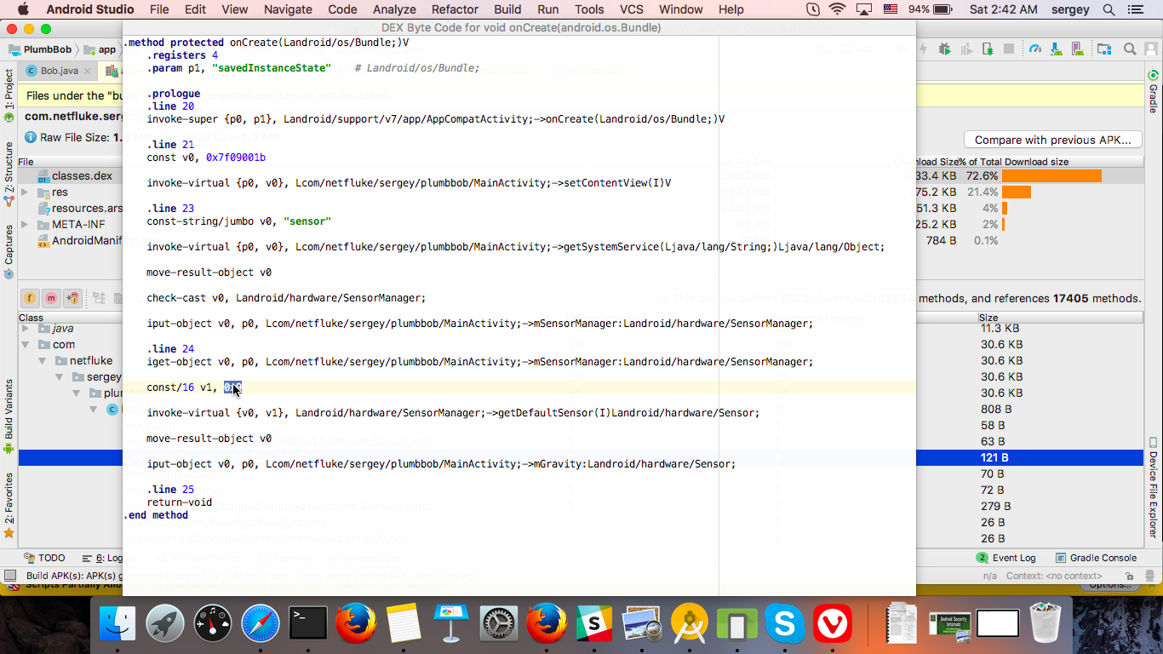Click the Apple menu icon
The image size is (1163, 654).
[x=22, y=9]
